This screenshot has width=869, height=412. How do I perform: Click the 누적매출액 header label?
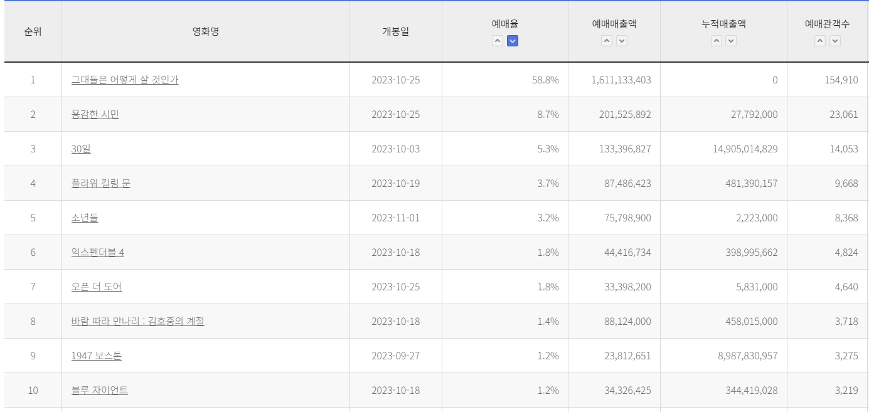pos(723,24)
